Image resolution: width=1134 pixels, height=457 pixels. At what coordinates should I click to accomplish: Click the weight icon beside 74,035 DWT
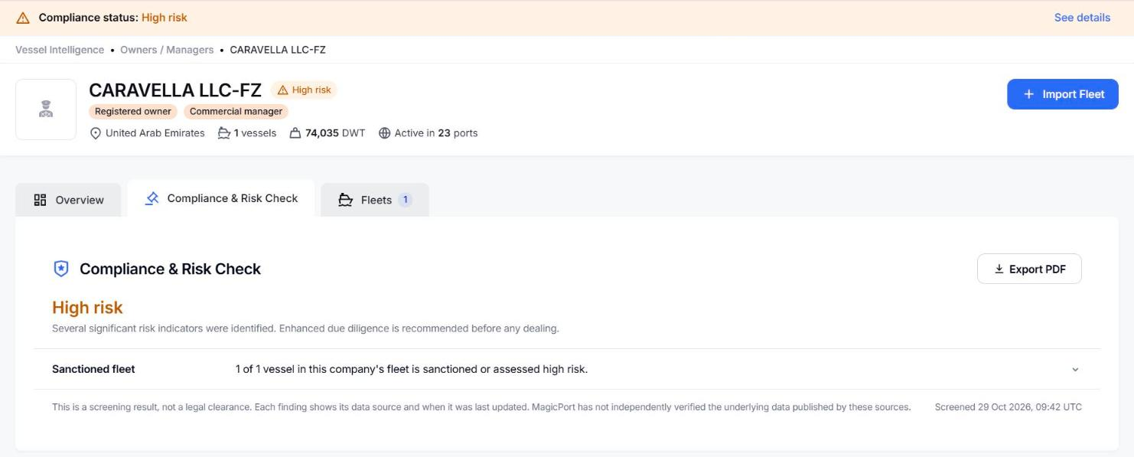tap(295, 133)
